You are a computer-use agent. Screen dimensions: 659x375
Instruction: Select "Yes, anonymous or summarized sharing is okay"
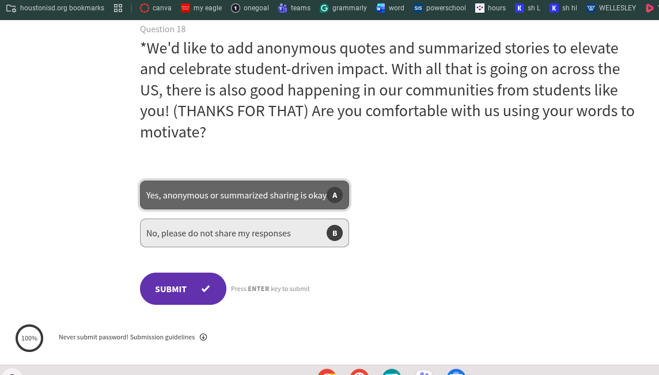(x=236, y=196)
